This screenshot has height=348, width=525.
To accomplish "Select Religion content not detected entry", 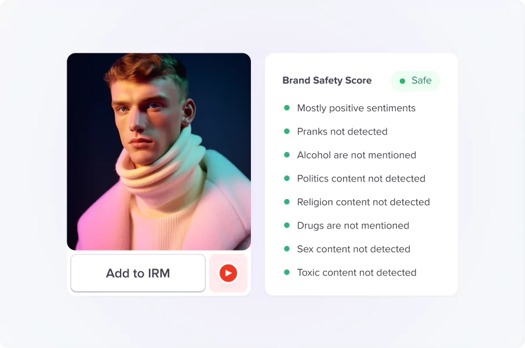I will (363, 202).
